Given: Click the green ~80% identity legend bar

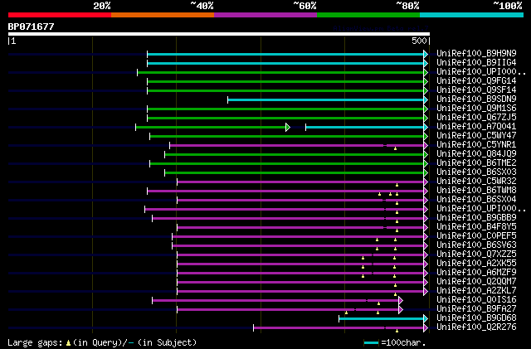Looking at the screenshot, I should point(368,15).
